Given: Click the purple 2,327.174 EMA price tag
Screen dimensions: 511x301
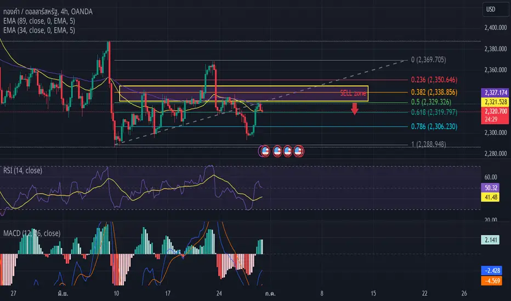Looking at the screenshot, I should click(x=495, y=92).
